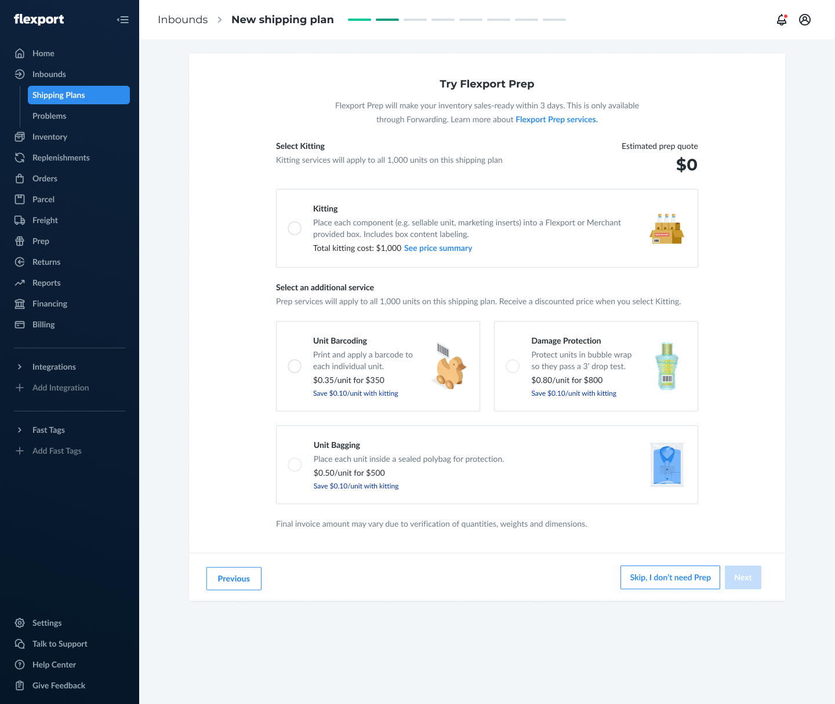The height and width of the screenshot is (704, 835).
Task: Click the Inbounds breadcrumb at top
Action: 183,20
